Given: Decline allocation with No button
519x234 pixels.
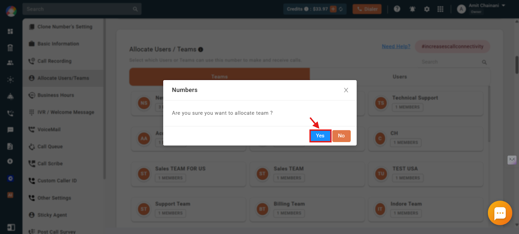Looking at the screenshot, I should pos(341,136).
